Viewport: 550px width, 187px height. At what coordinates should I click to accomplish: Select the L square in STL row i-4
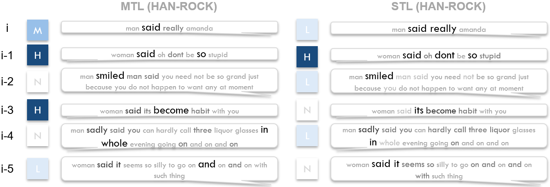tap(307, 136)
